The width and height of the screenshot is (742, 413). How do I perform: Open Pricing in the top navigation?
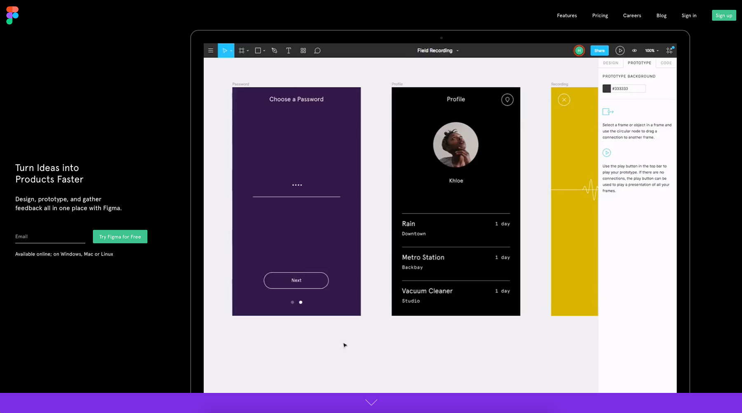[x=600, y=16]
